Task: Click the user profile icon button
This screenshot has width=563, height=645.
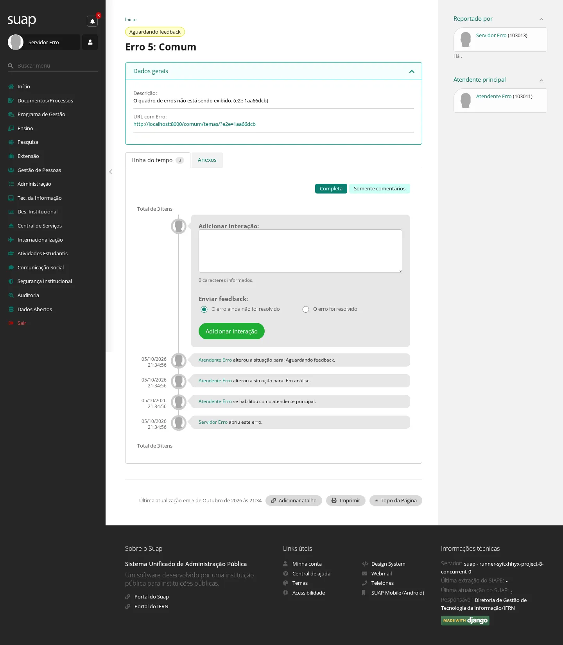Action: tap(90, 42)
